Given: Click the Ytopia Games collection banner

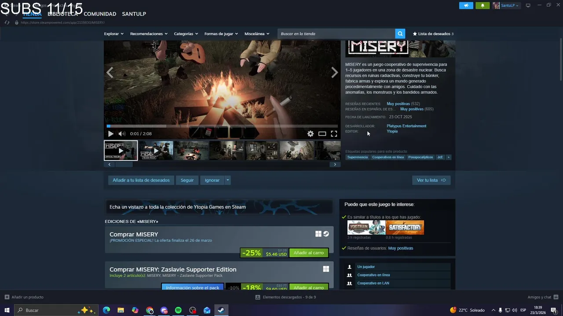Looking at the screenshot, I should (219, 207).
